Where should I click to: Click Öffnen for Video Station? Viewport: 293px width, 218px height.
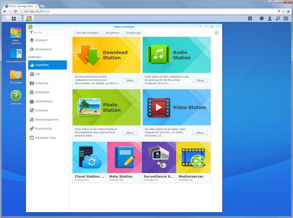click(x=200, y=133)
